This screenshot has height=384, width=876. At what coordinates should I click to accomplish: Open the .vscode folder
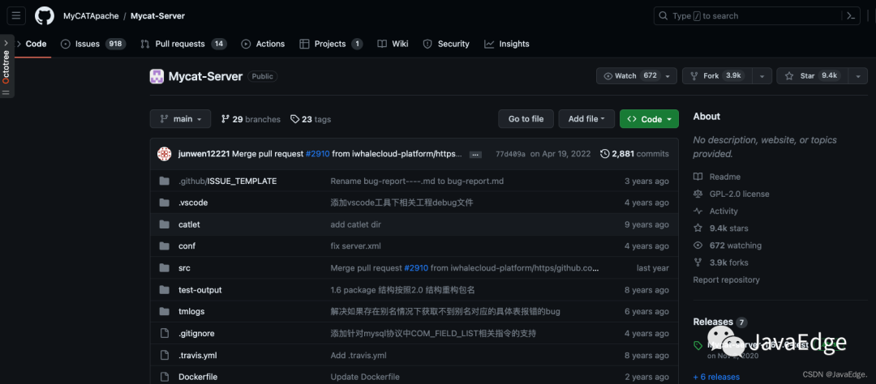[x=193, y=203]
